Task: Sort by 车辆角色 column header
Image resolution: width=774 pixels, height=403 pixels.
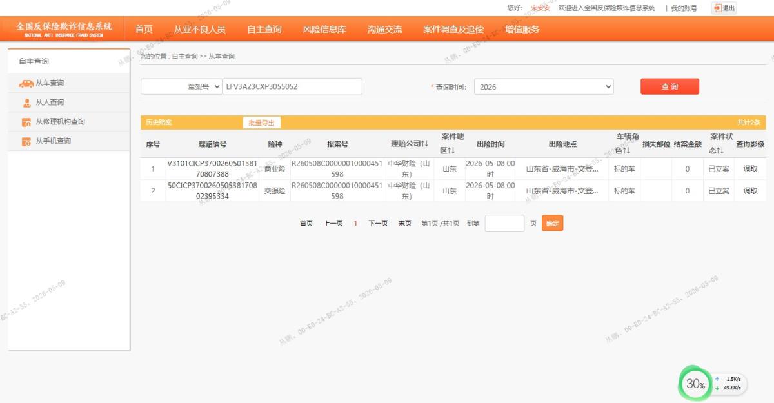Action: 626,144
